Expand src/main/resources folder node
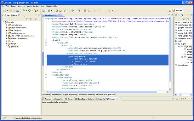This screenshot has width=194, height=121. [x=6, y=28]
